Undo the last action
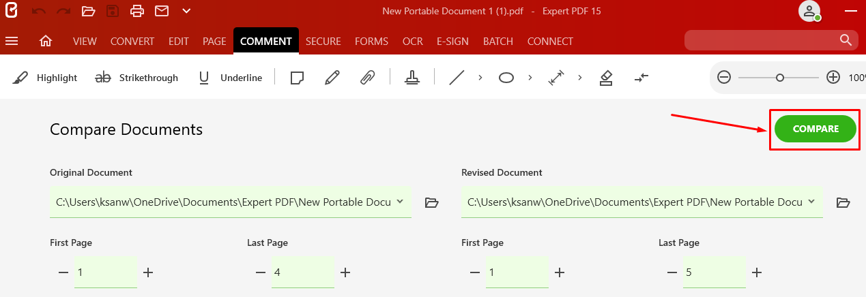 tap(39, 11)
